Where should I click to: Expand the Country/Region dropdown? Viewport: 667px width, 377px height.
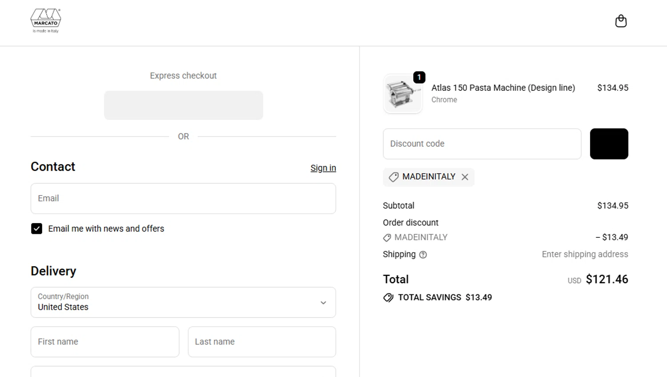point(183,302)
